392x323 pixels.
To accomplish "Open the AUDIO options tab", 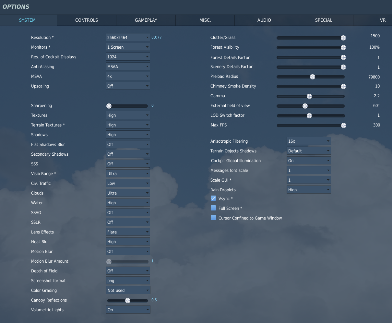I will 264,20.
